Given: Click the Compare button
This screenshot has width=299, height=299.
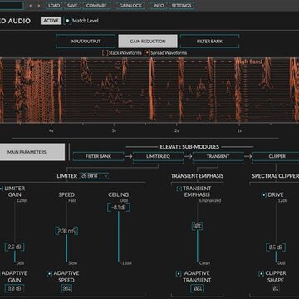Looking at the screenshot, I should pos(96,6).
